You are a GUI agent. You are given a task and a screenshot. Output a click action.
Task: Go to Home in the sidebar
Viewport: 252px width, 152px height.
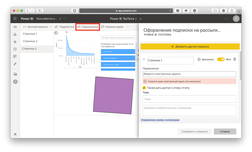tap(15, 34)
